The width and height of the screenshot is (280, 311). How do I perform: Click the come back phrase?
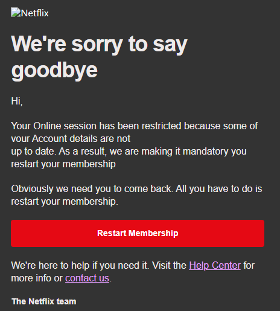[x=148, y=189]
